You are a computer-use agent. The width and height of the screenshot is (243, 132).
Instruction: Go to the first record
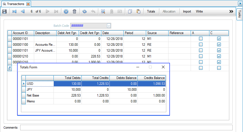(15, 11)
